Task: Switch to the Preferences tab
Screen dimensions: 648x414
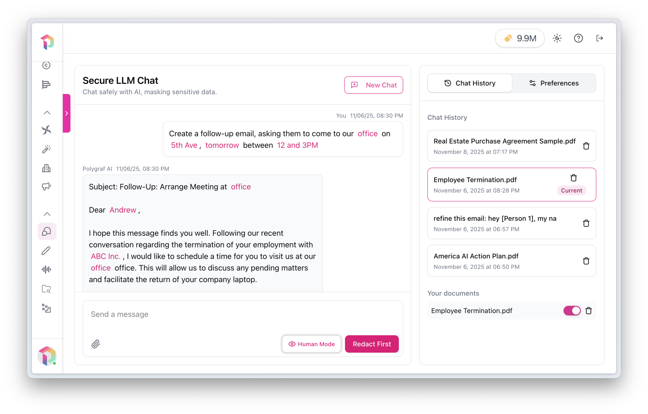Action: 554,83
